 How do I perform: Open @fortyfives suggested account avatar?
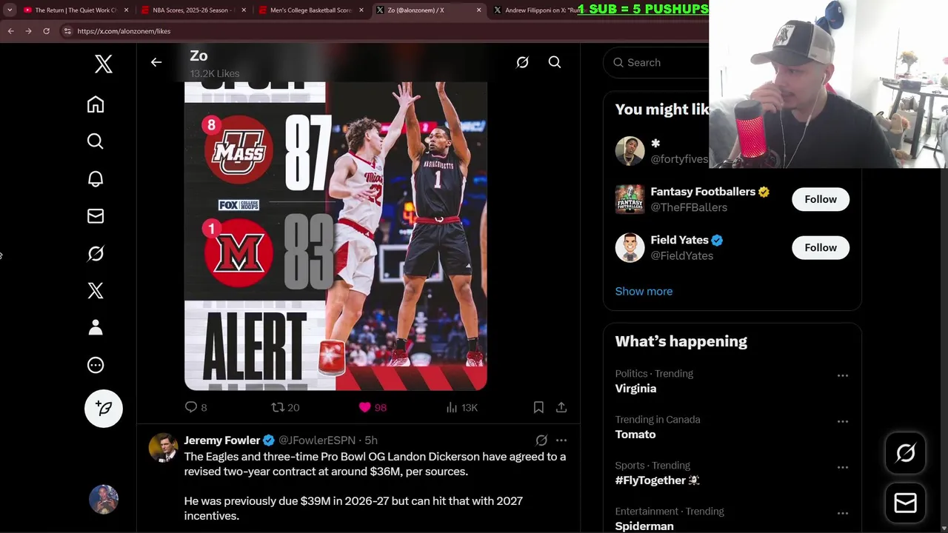point(630,151)
